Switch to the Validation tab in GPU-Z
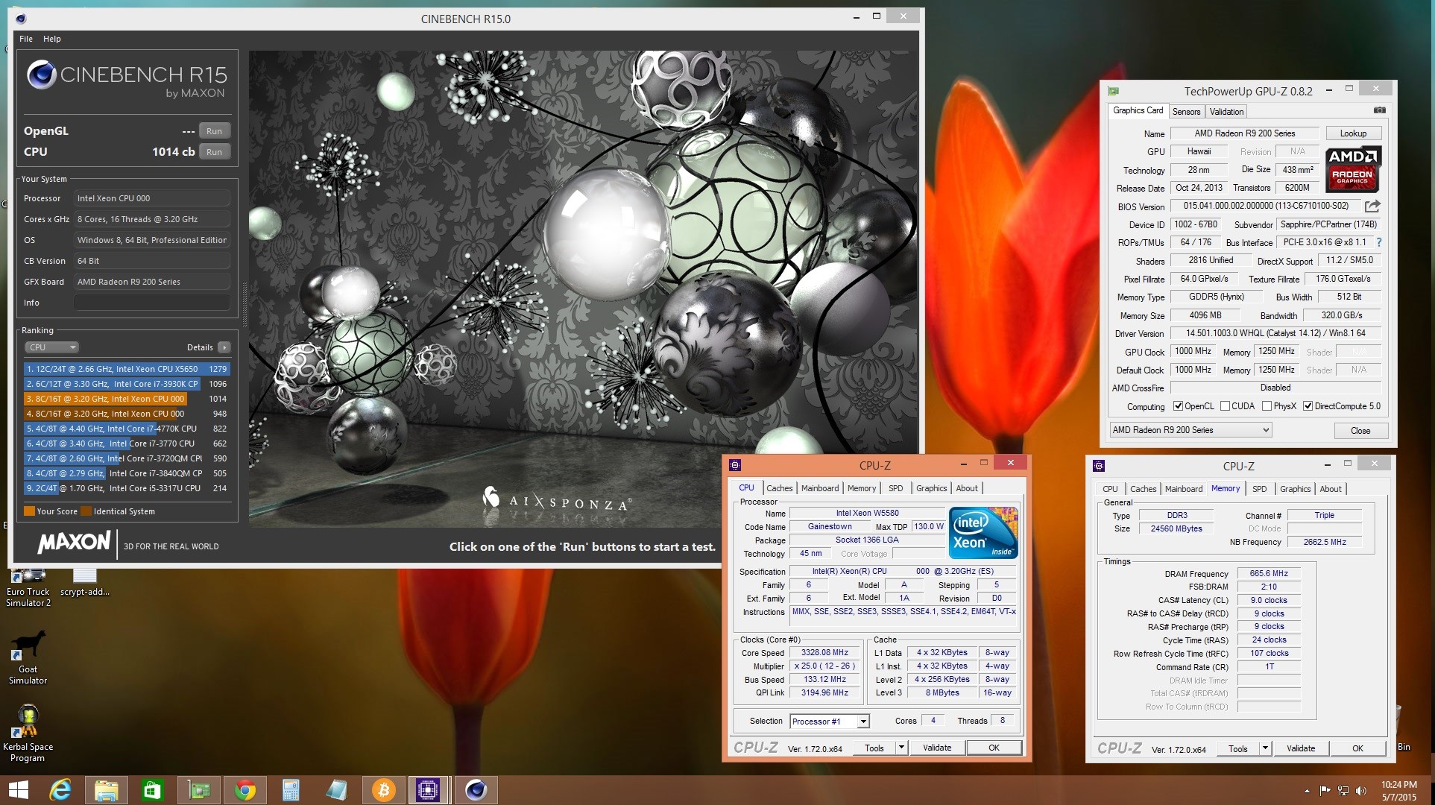 tap(1226, 112)
